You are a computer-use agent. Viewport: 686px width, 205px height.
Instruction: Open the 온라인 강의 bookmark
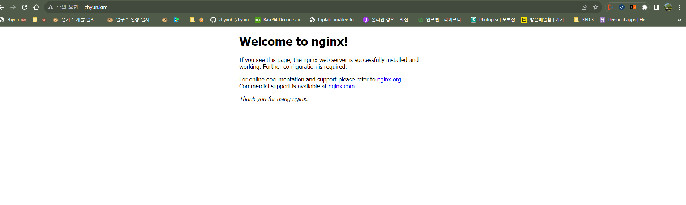(387, 20)
